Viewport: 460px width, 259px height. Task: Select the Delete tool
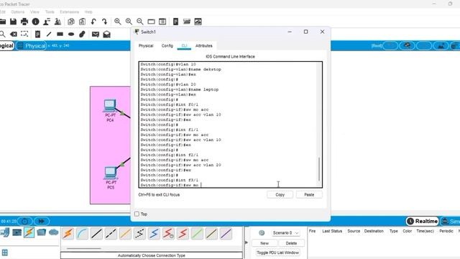(x=14, y=35)
